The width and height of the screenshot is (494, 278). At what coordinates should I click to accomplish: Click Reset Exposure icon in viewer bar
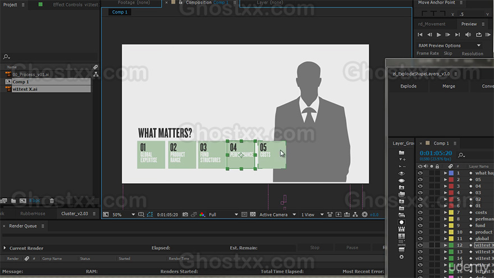[x=364, y=215]
